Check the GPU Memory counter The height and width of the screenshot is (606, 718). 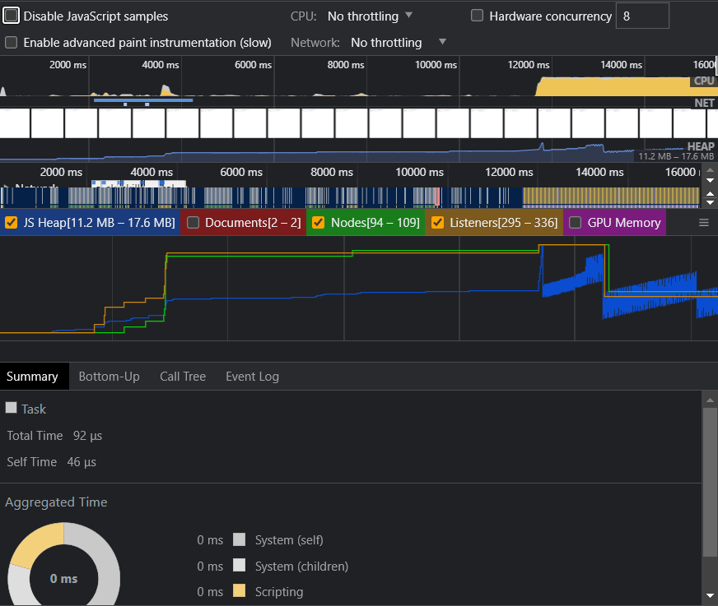point(575,223)
